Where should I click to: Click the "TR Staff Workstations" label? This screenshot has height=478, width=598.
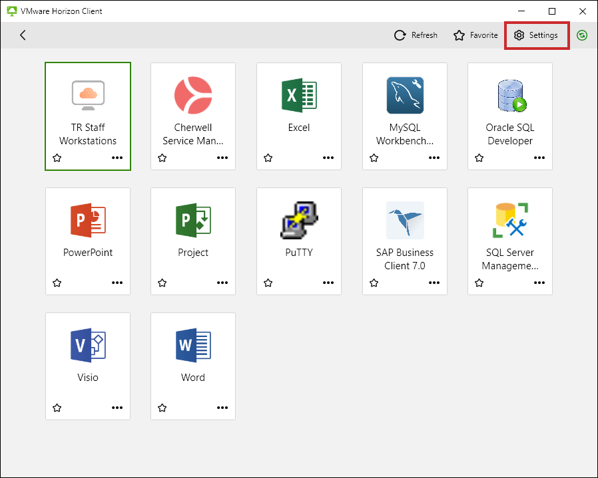pyautogui.click(x=88, y=134)
